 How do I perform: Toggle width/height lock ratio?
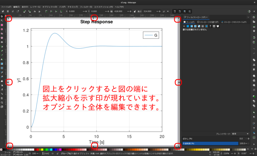pos(135,11)
